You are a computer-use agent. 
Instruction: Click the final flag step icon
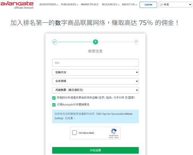click(x=136, y=42)
